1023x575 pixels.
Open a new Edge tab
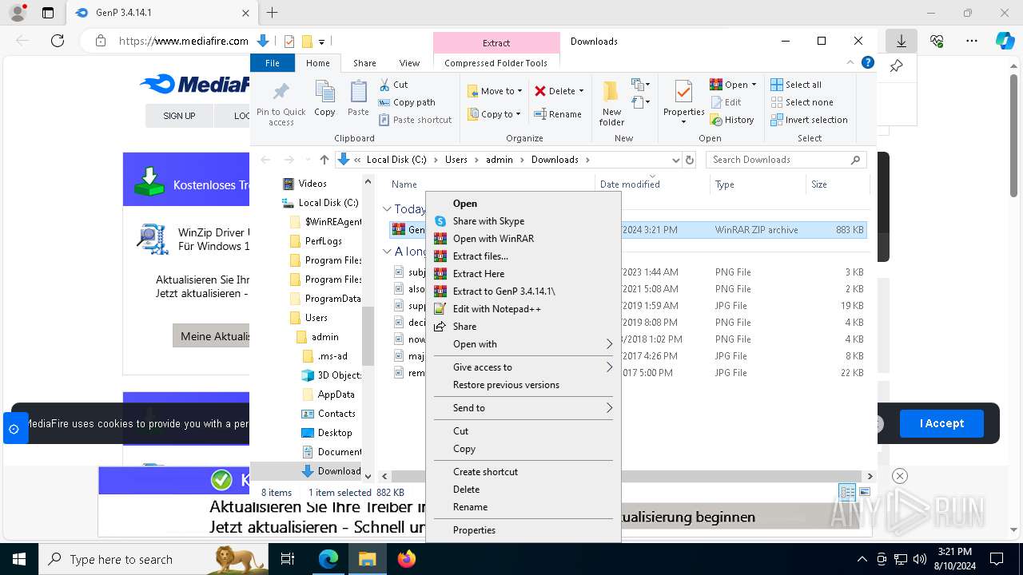(273, 13)
